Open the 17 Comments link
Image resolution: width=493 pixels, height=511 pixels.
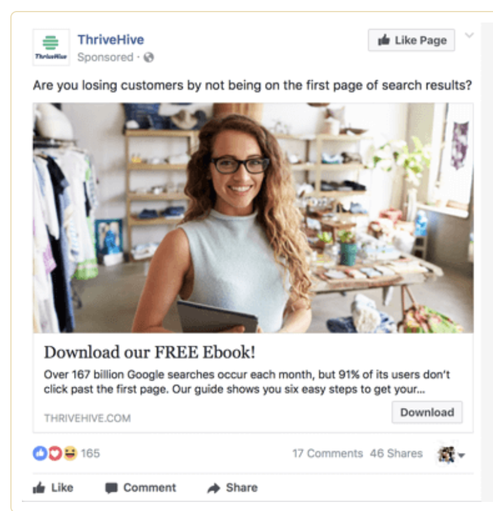(328, 453)
